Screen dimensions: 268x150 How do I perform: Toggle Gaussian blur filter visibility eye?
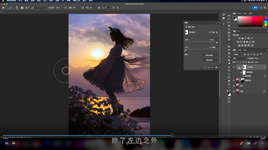pos(243,76)
